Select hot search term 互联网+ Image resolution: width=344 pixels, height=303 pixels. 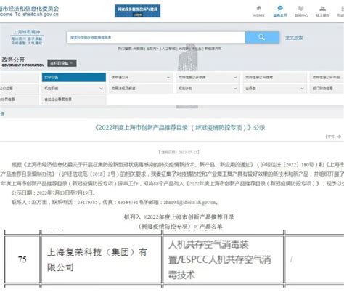[x=152, y=49]
